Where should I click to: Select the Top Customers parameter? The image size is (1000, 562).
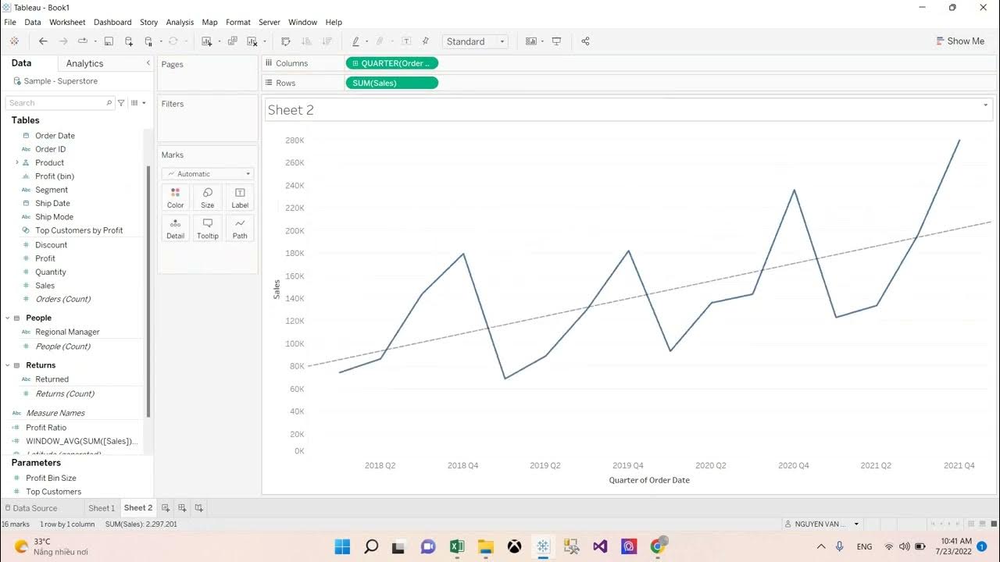point(53,492)
